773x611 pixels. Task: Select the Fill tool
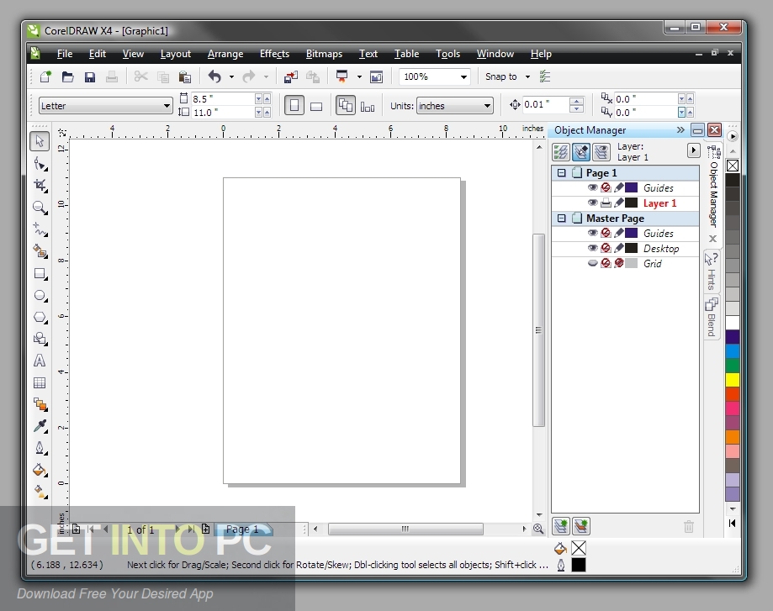pos(40,470)
